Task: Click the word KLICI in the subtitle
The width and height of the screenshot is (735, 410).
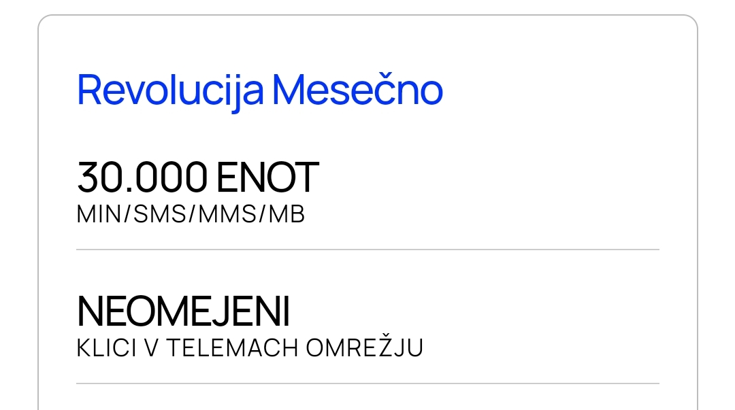Action: 106,347
